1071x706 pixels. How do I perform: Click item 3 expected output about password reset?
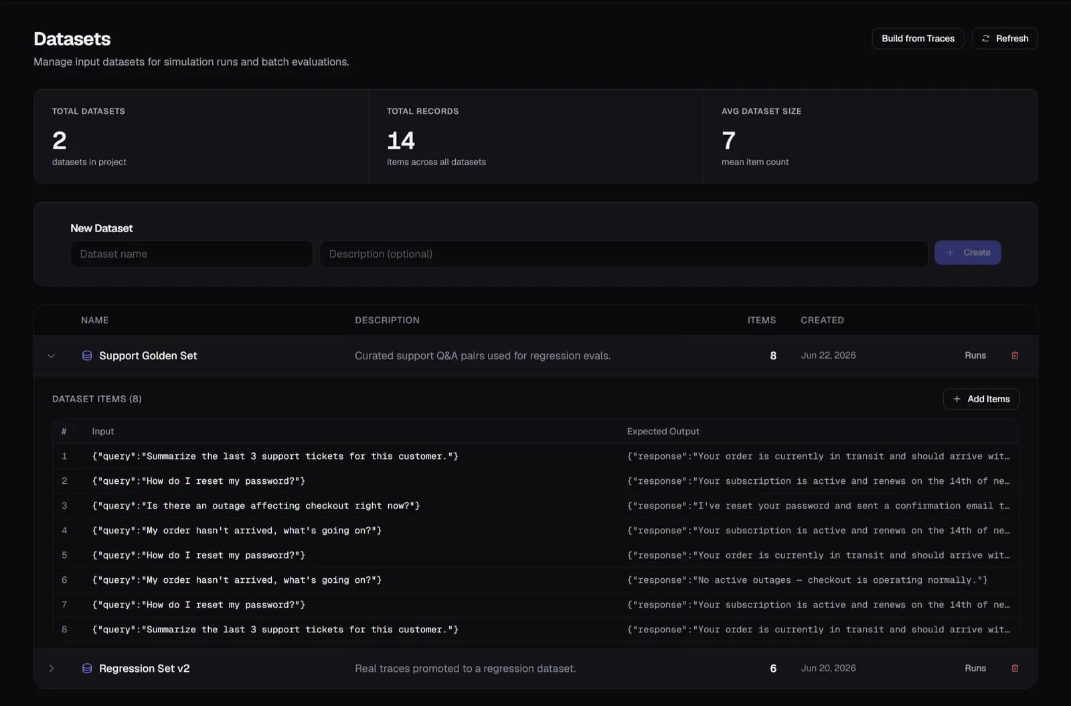[x=818, y=505]
